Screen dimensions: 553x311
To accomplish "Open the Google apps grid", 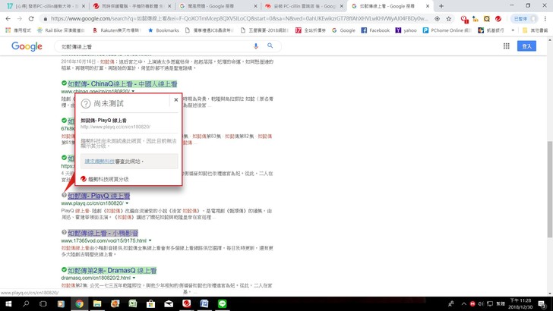I will coord(507,46).
